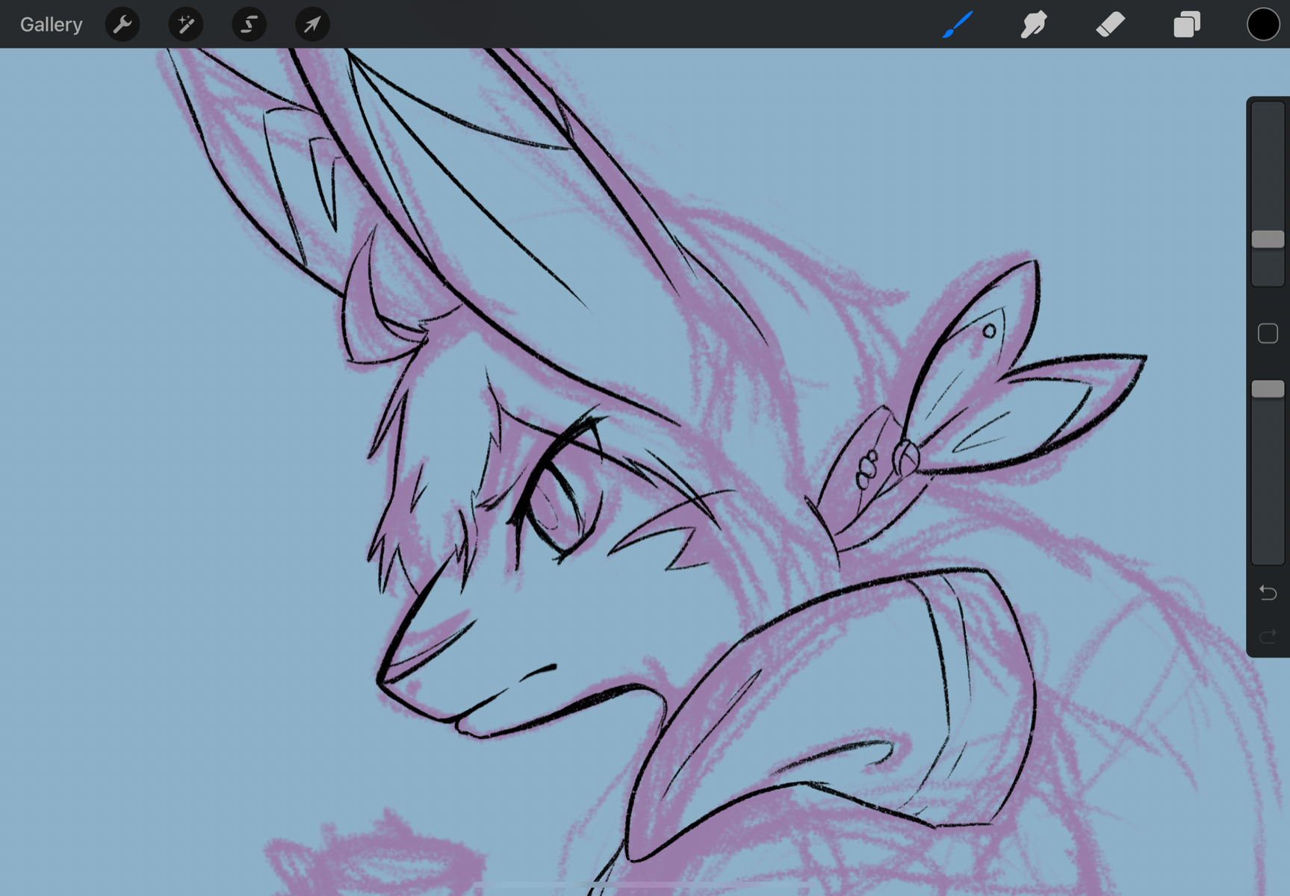Click the brush size slider handle

(1268, 239)
